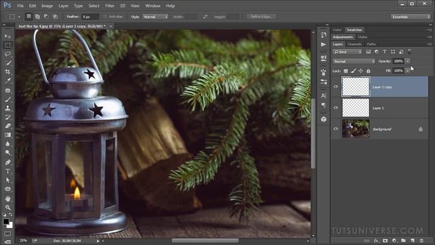Hide the Background layer
435x245 pixels.
(336, 129)
